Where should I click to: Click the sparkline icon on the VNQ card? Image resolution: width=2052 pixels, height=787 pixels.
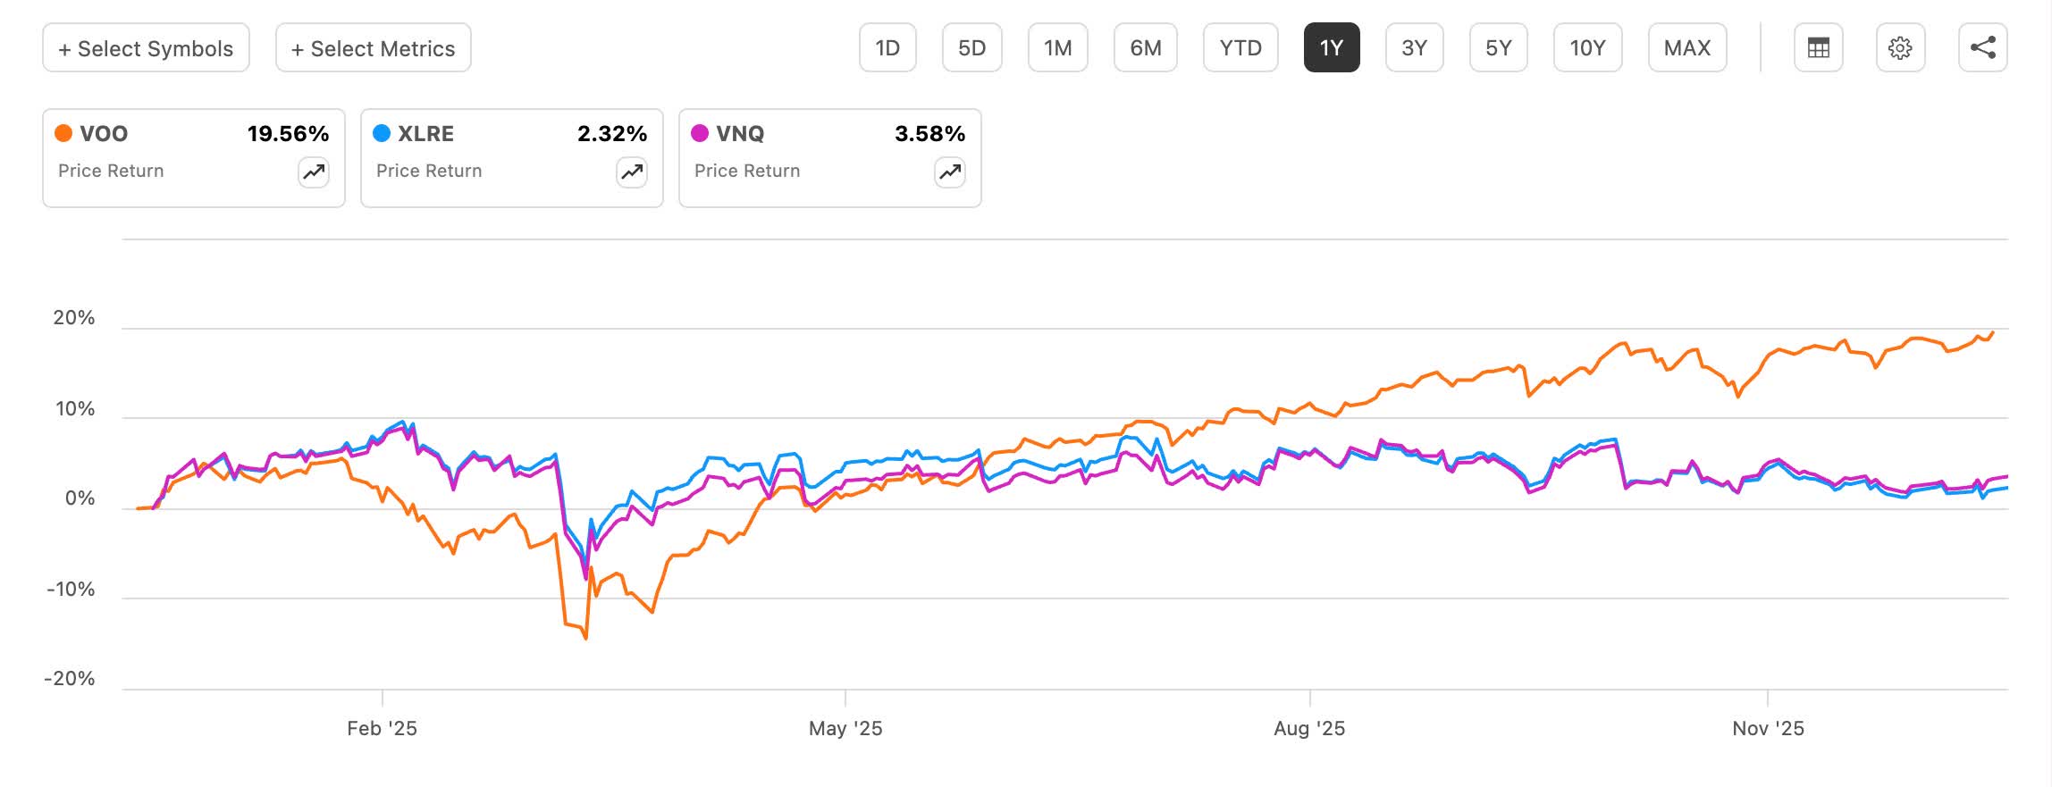[948, 172]
